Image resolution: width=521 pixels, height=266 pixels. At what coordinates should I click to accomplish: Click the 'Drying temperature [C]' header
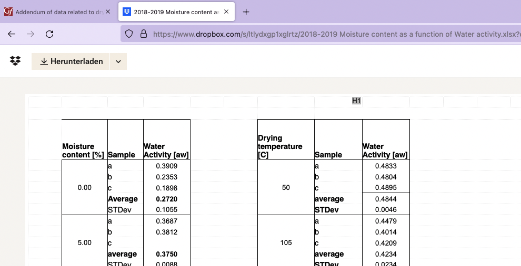click(280, 146)
